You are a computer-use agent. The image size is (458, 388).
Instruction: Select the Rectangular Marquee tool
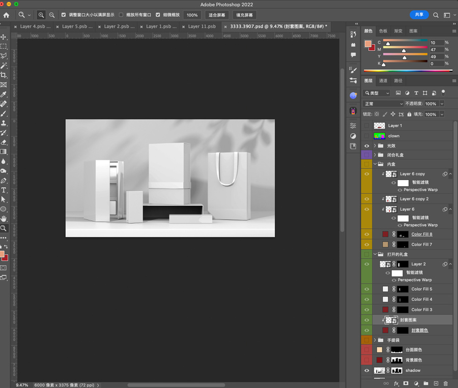pos(4,46)
